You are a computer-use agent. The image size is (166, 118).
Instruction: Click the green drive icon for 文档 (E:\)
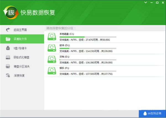52,59
